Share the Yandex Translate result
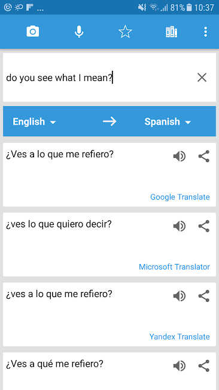The width and height of the screenshot is (219, 390). point(204,296)
